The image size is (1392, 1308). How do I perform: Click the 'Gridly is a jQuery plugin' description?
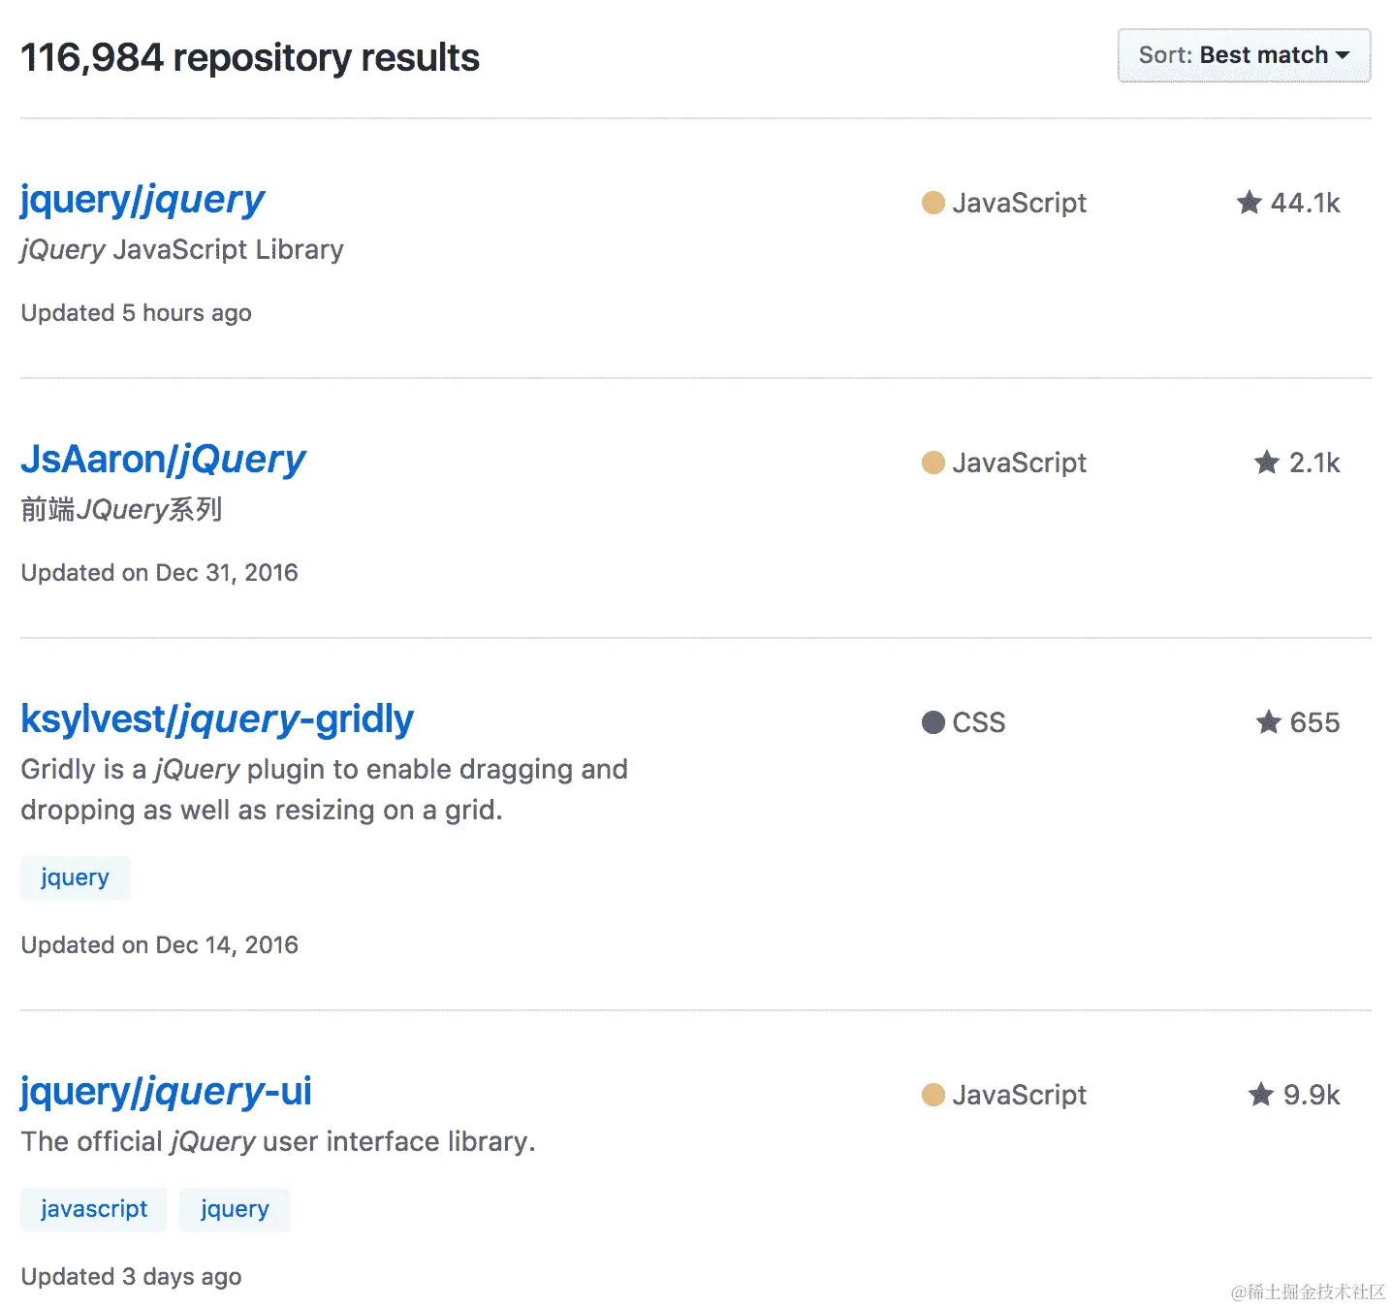[325, 789]
